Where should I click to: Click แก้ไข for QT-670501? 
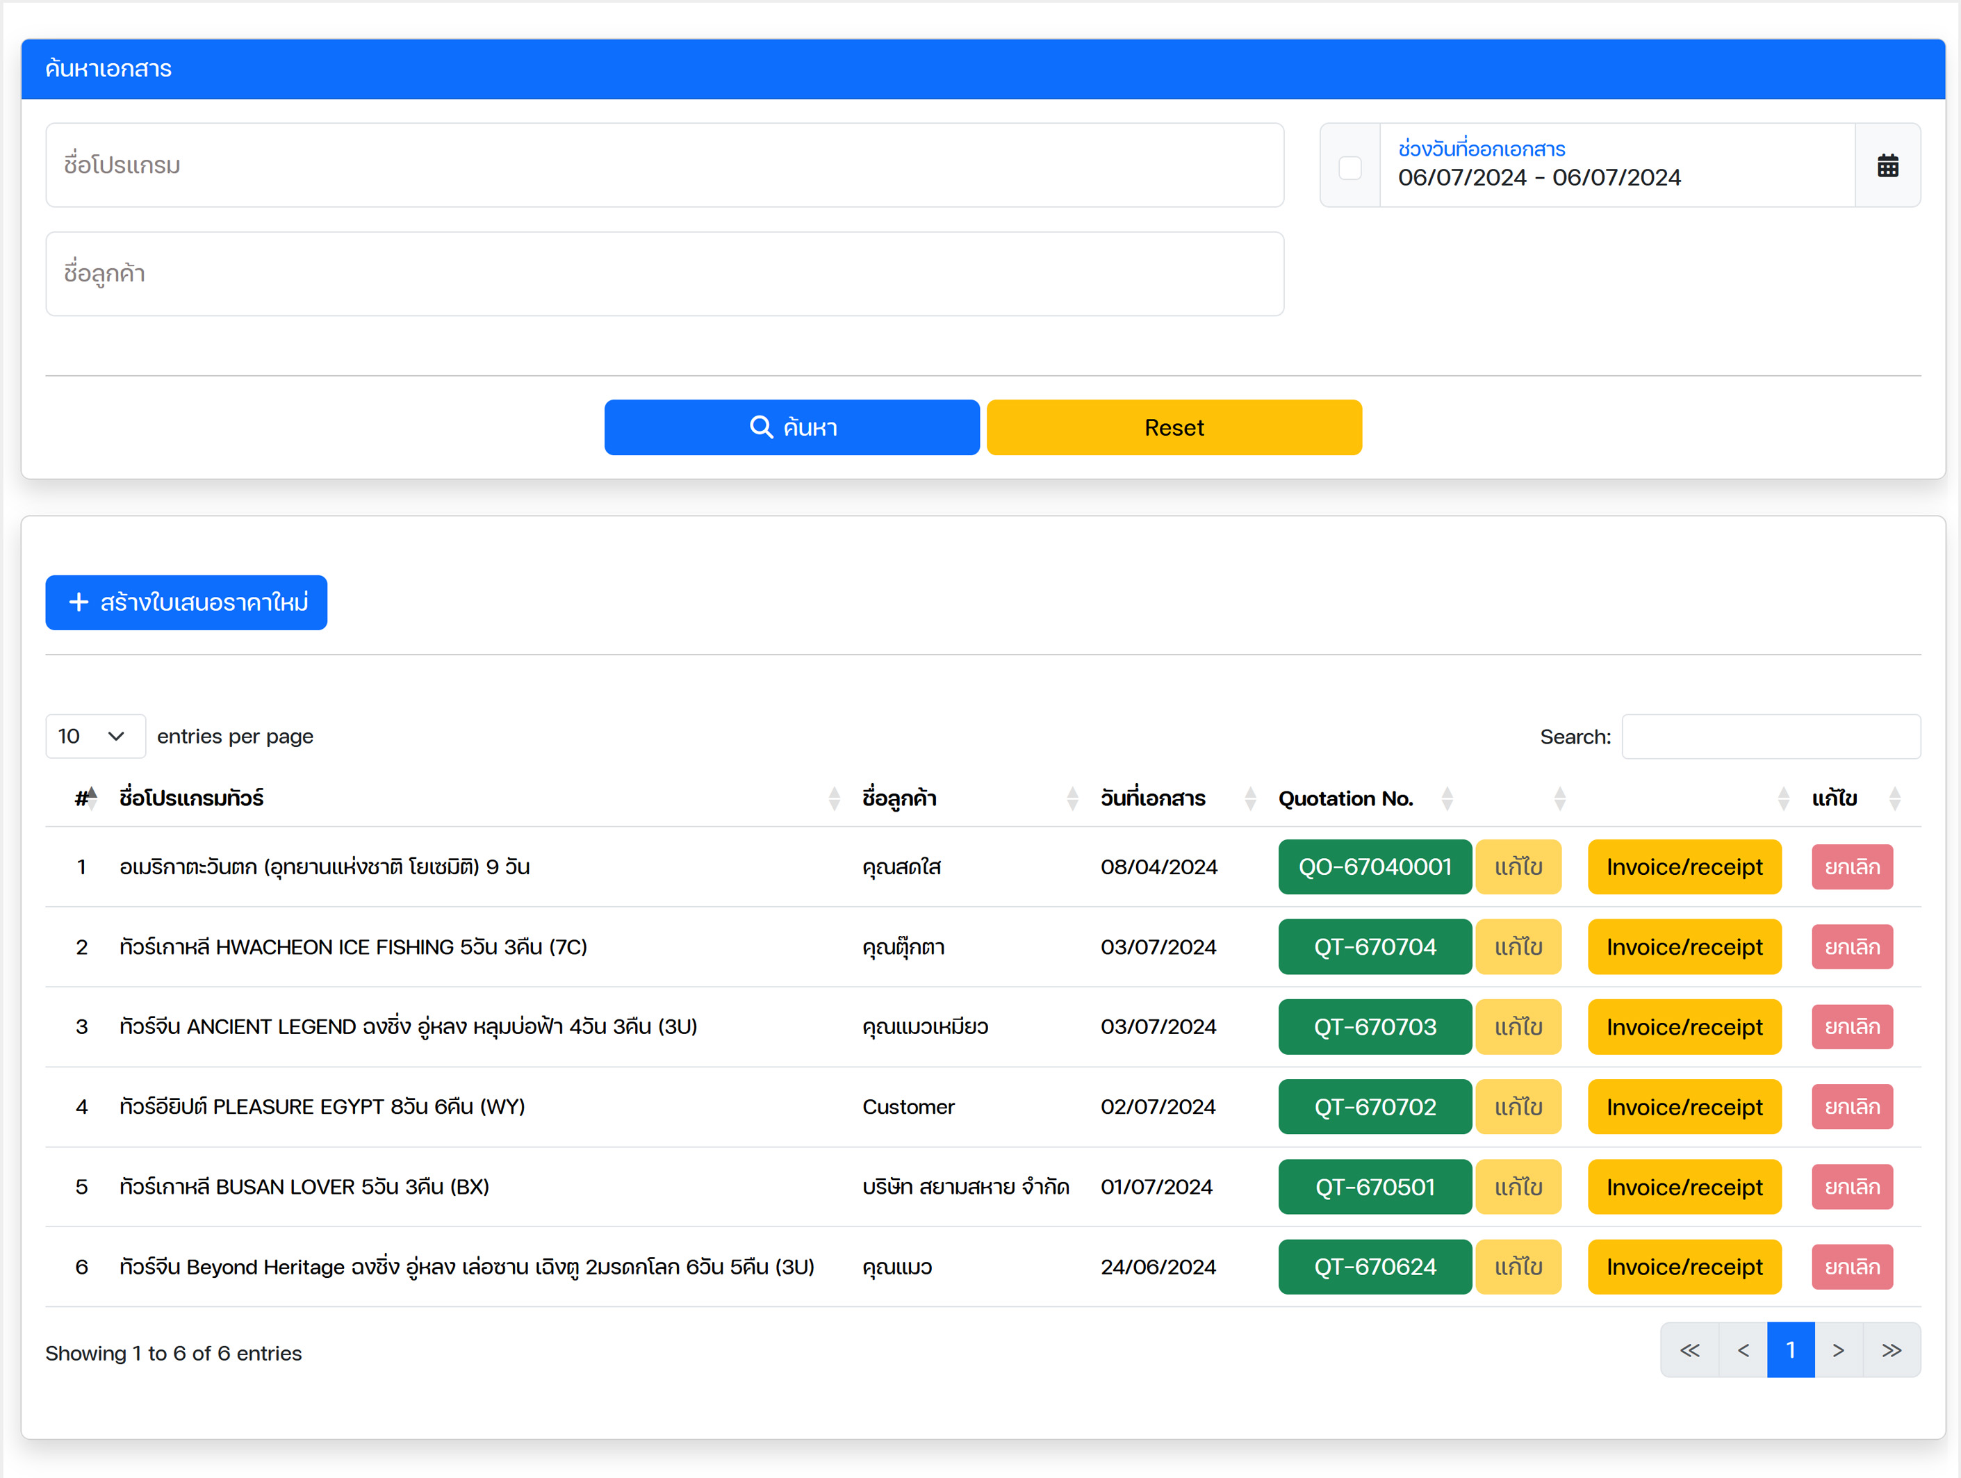(x=1518, y=1187)
